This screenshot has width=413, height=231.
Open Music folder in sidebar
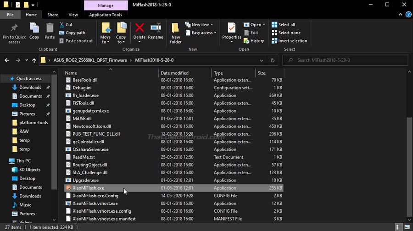22,205
